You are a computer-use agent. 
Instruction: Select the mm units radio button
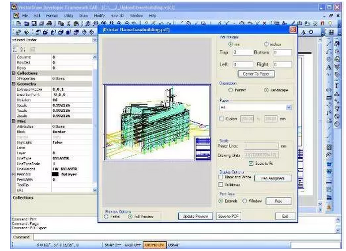(x=231, y=44)
